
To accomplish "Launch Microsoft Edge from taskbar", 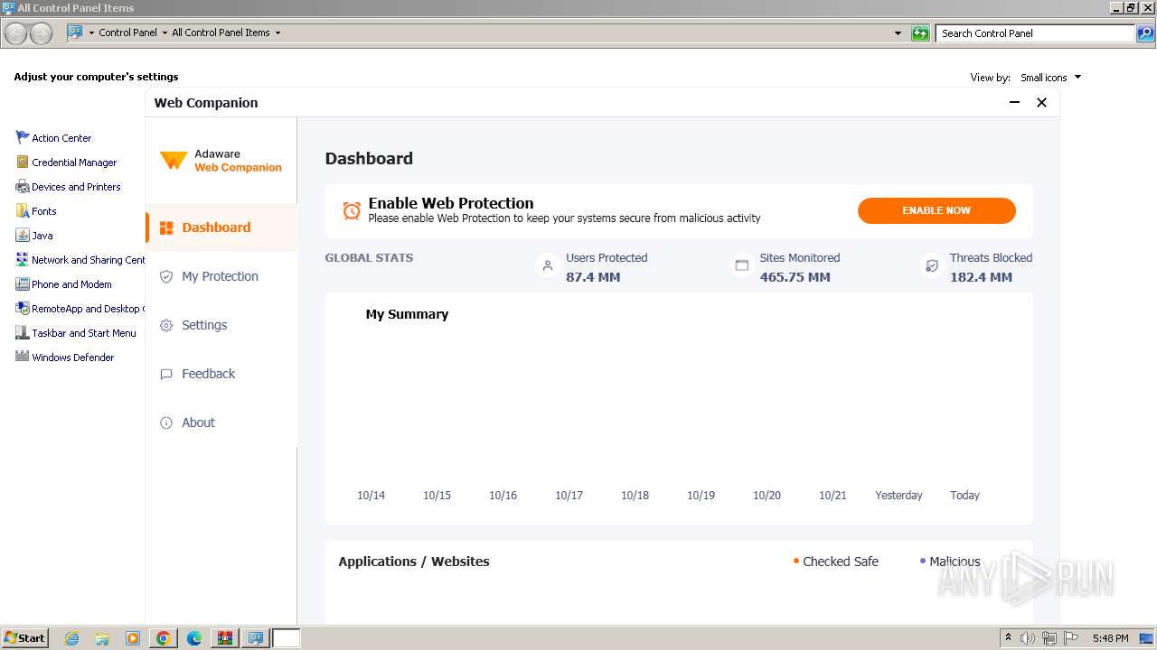I will pyautogui.click(x=194, y=638).
